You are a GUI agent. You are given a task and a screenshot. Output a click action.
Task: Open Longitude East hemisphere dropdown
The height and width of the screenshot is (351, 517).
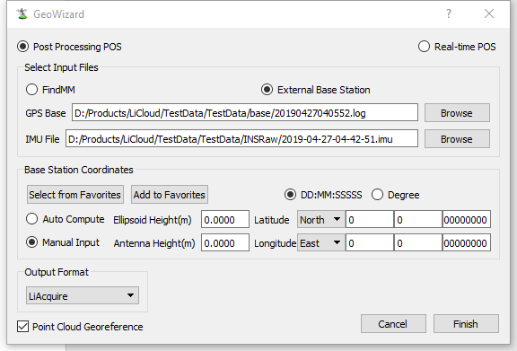tap(321, 243)
